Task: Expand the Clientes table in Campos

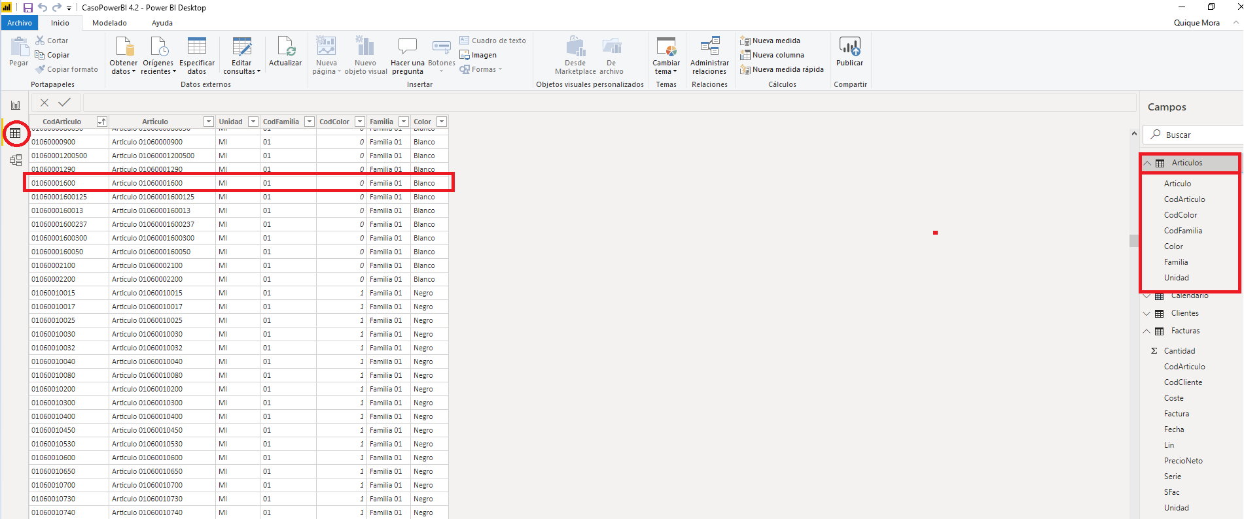Action: coord(1146,313)
